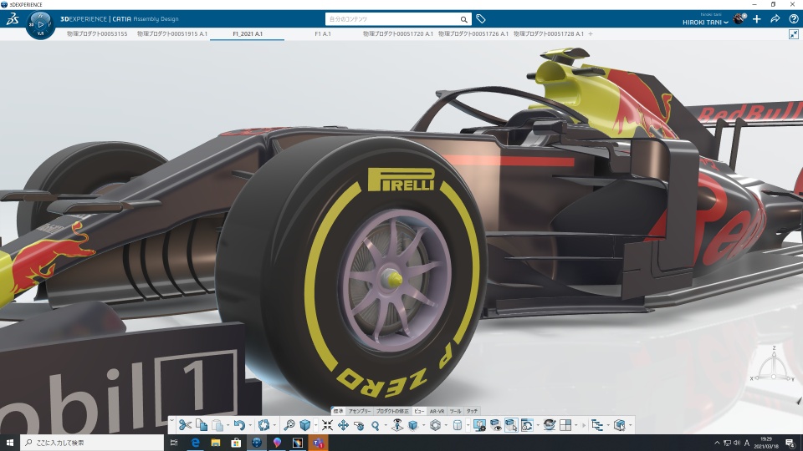Image resolution: width=803 pixels, height=451 pixels.
Task: Click the cube with cursor icon
Action: pos(620,425)
